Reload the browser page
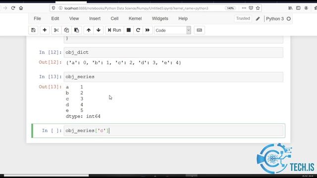The width and height of the screenshot is (317, 178). (x=13, y=8)
